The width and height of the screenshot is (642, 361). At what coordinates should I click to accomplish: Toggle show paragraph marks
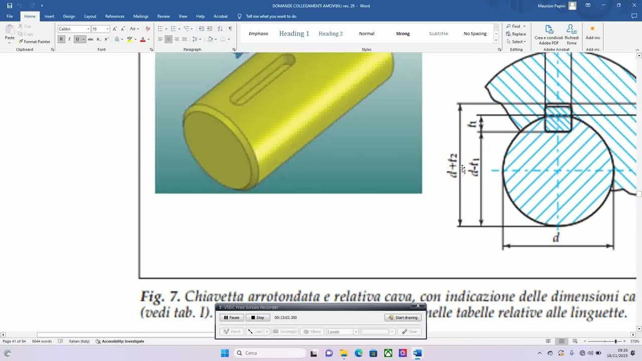click(230, 29)
